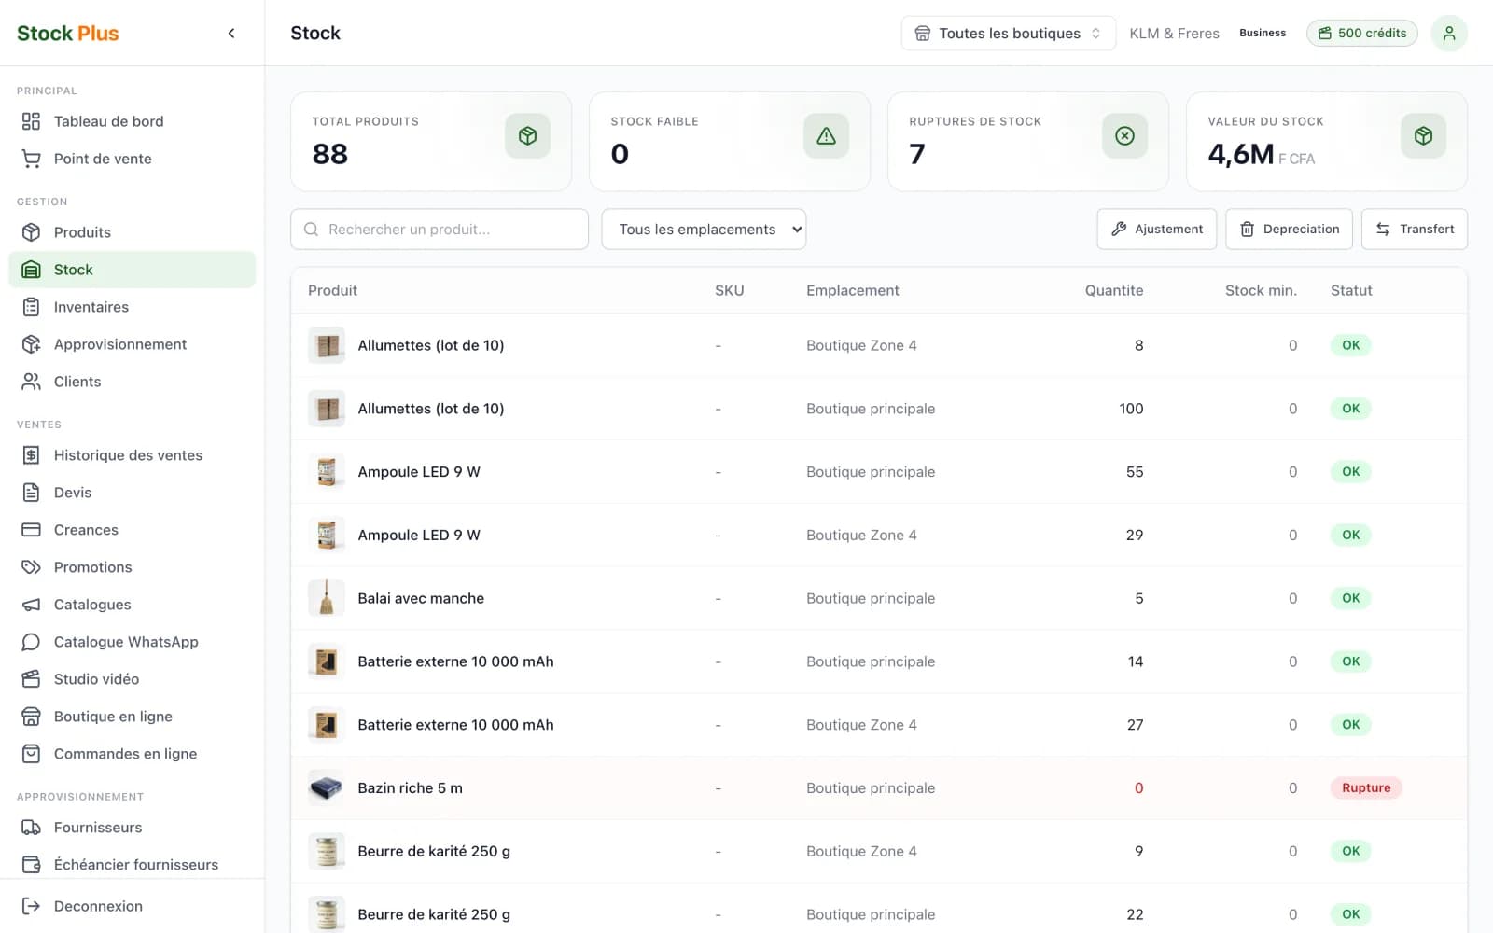The height and width of the screenshot is (933, 1493).
Task: Click the 500 crédits badge
Action: 1362,34
